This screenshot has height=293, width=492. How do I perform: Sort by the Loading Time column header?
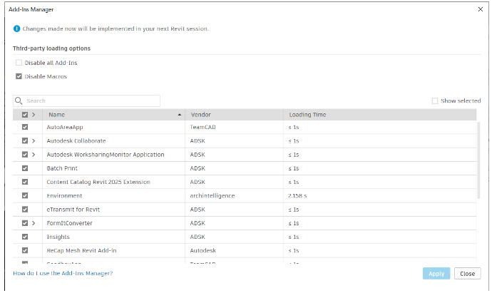tap(380, 115)
